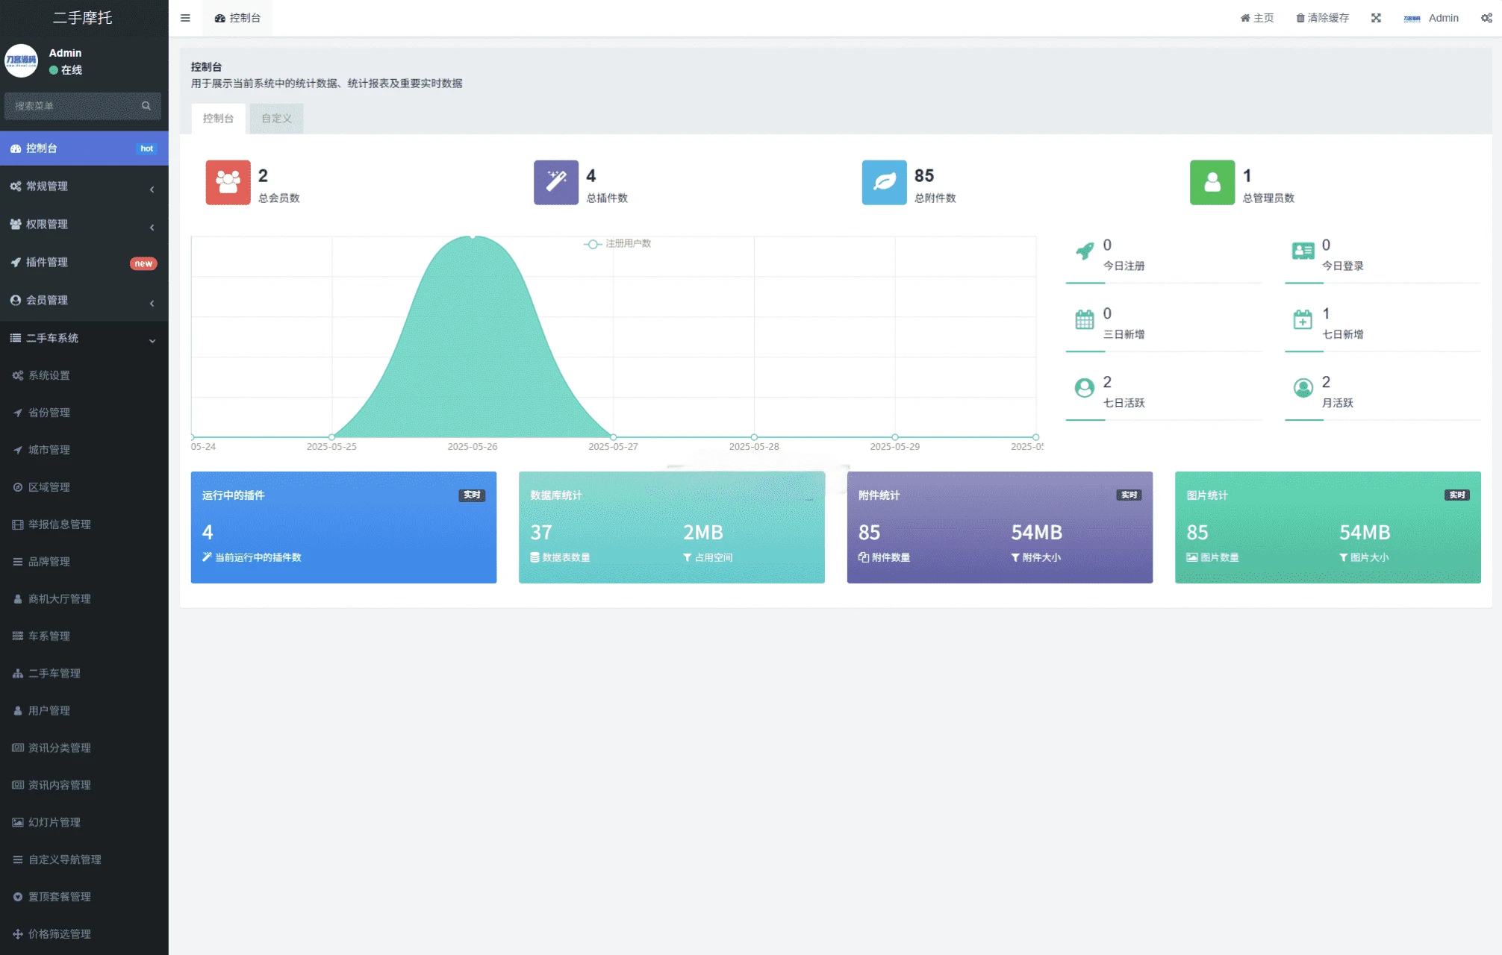Click the red 总会员数 members icon

click(x=228, y=182)
